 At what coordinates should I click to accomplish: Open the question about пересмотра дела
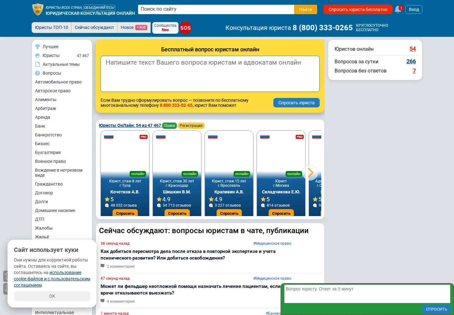click(188, 255)
